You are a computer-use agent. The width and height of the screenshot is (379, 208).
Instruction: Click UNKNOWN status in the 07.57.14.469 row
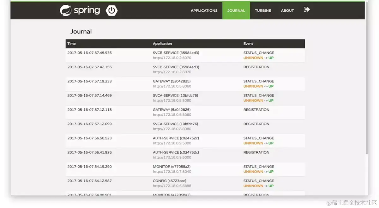click(253, 101)
